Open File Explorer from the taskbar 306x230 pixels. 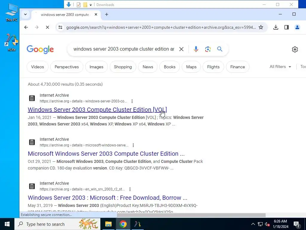tap(108, 224)
